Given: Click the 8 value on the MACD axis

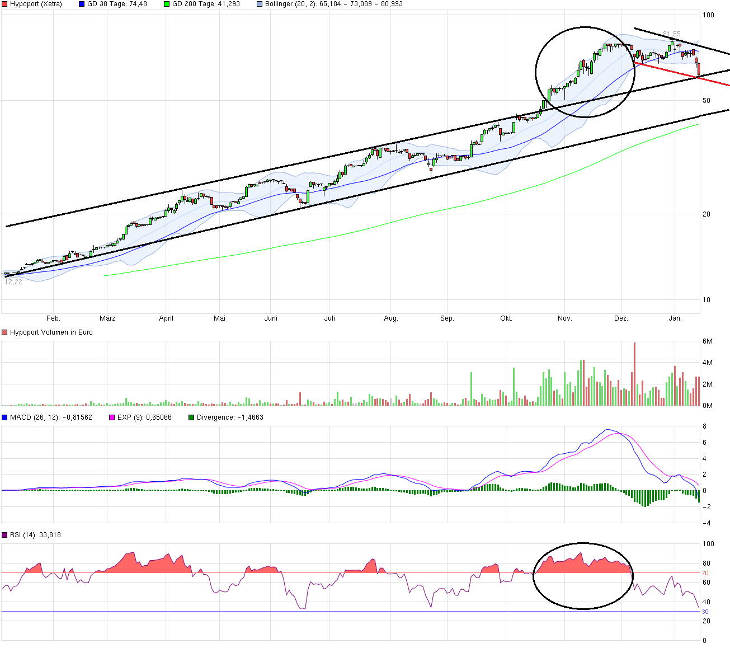Looking at the screenshot, I should [x=705, y=426].
